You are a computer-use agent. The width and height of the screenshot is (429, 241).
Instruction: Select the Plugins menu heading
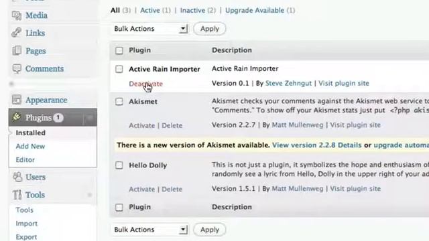pyautogui.click(x=39, y=118)
